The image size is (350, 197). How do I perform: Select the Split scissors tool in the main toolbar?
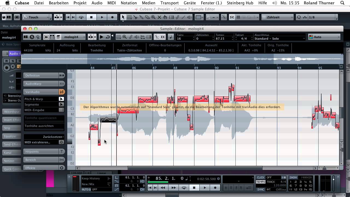(135, 17)
